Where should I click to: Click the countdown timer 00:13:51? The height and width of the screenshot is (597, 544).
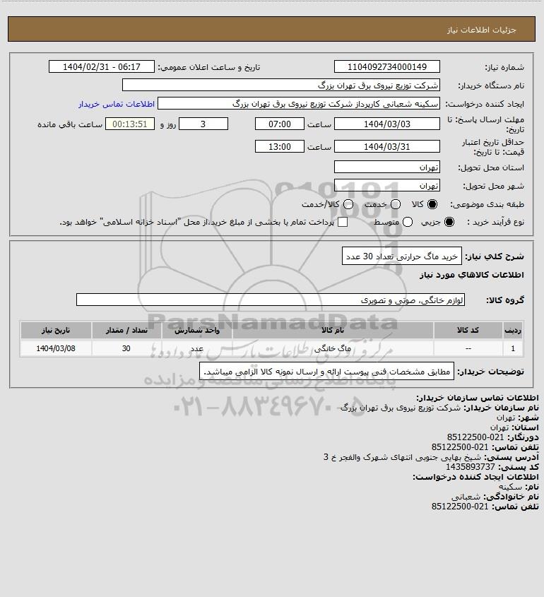point(130,124)
